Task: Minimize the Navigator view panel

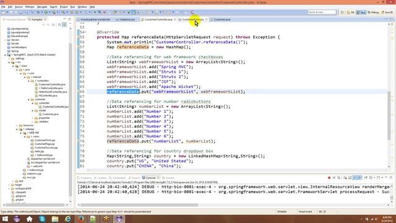Action: click(64, 19)
